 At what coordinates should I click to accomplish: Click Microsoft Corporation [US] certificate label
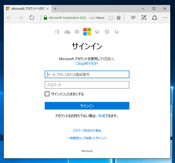coord(67,18)
